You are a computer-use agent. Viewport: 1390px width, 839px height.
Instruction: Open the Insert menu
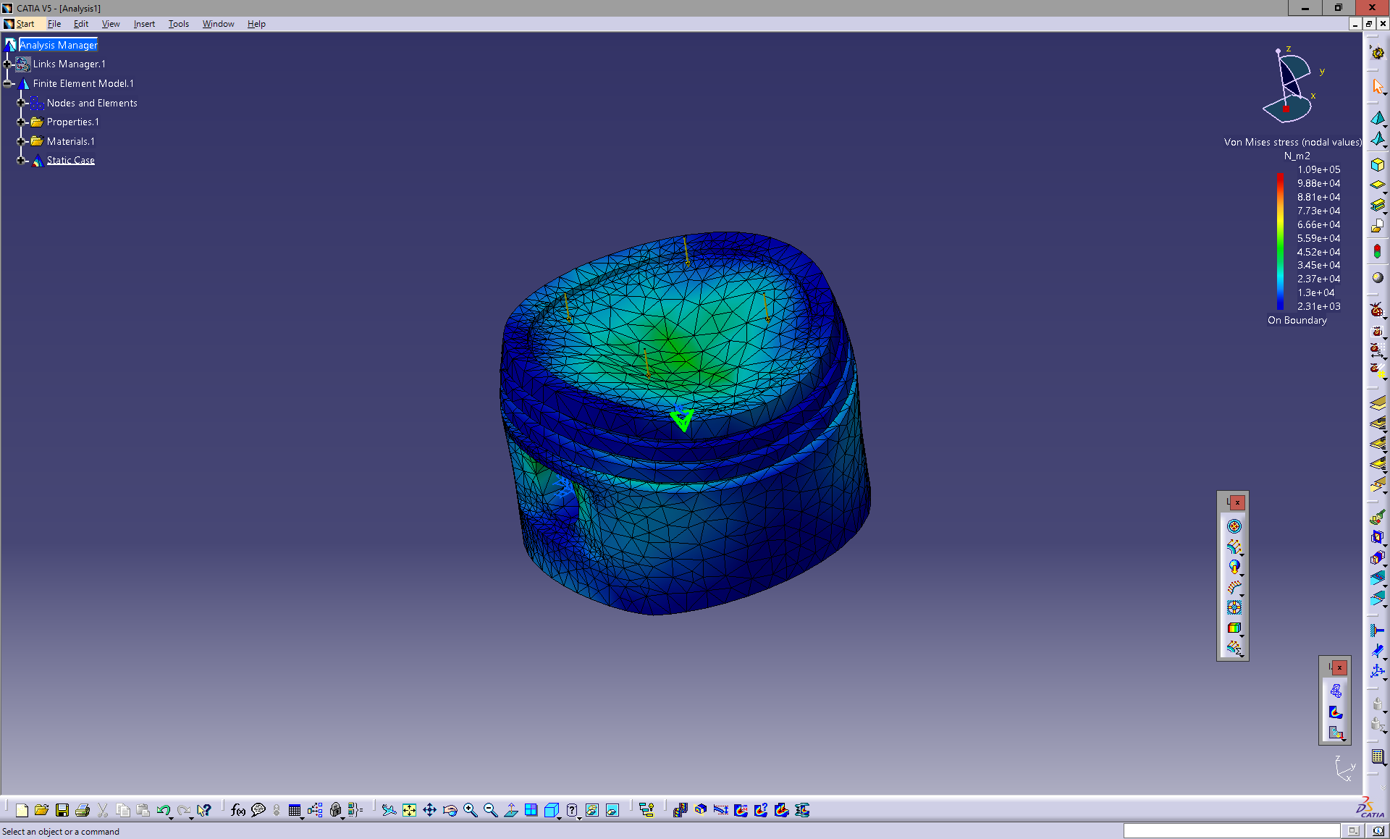(144, 24)
